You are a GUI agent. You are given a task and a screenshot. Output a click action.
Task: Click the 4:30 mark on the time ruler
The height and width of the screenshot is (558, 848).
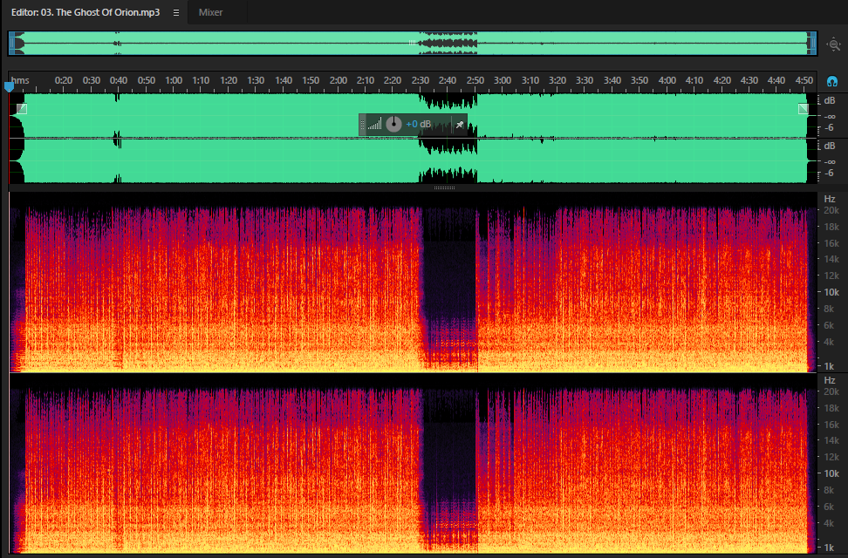click(749, 80)
